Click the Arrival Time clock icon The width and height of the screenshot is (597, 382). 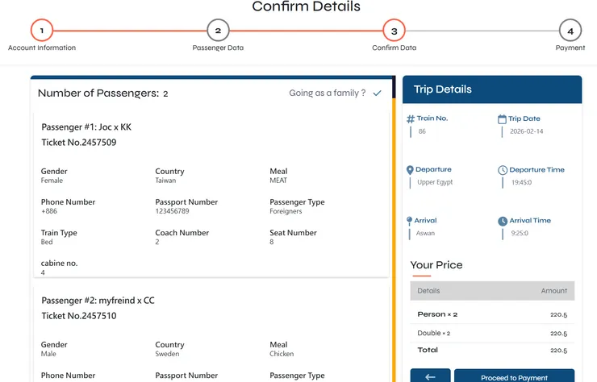(x=503, y=221)
